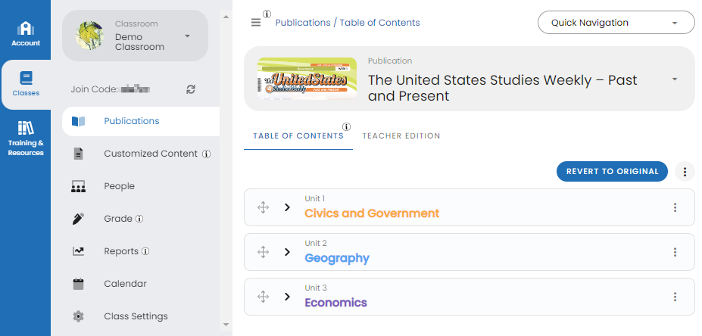The image size is (702, 336).
Task: Open Economics unit title
Action: click(335, 303)
